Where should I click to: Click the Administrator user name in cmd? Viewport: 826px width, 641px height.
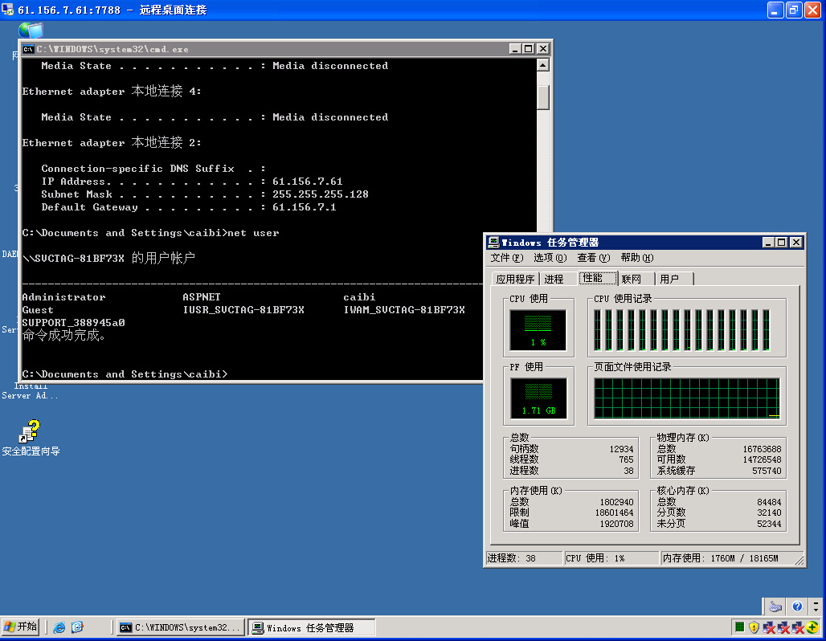pyautogui.click(x=63, y=297)
